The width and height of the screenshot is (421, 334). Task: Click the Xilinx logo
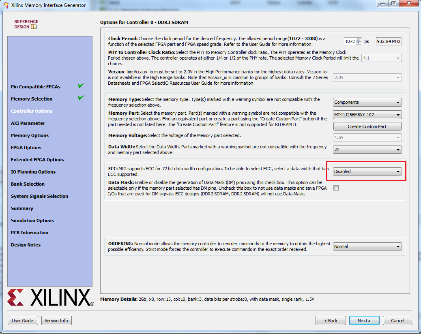coord(50,298)
